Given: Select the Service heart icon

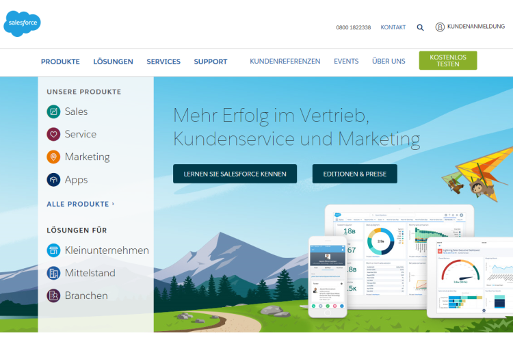Looking at the screenshot, I should 53,134.
